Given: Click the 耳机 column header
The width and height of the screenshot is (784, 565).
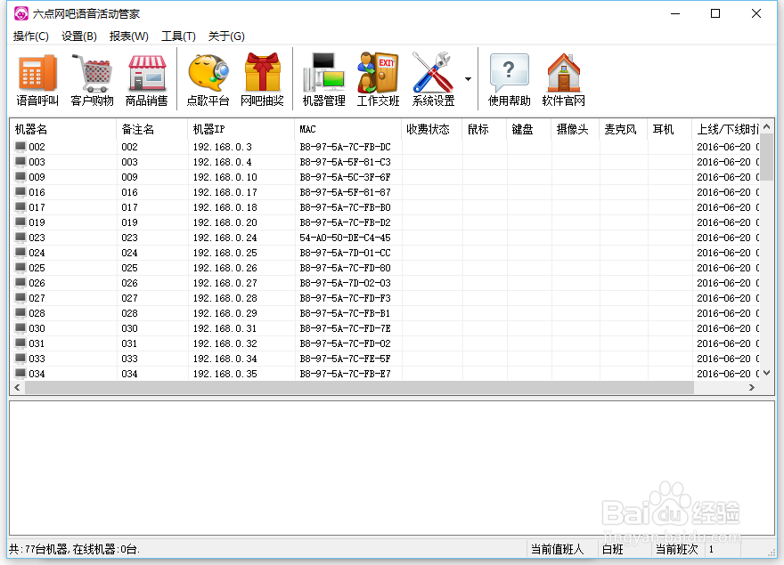Looking at the screenshot, I should 670,129.
